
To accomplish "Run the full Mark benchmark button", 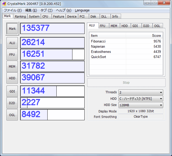I will pyautogui.click(x=12, y=29).
